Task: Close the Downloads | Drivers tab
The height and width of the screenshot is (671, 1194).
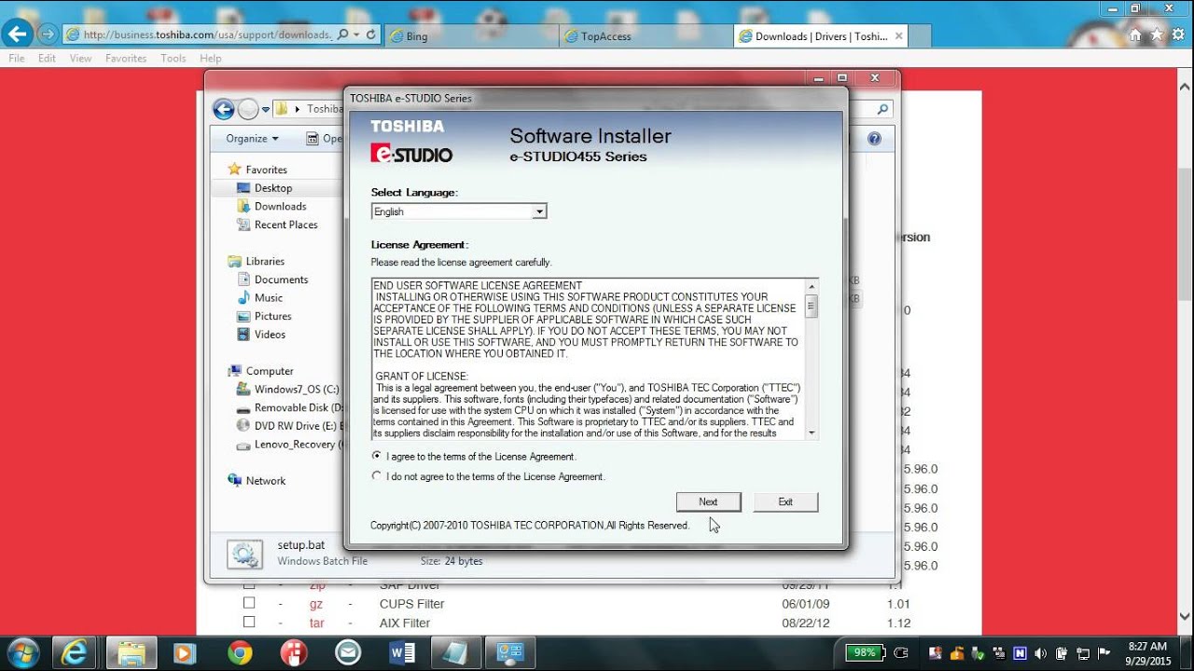Action: coord(898,36)
